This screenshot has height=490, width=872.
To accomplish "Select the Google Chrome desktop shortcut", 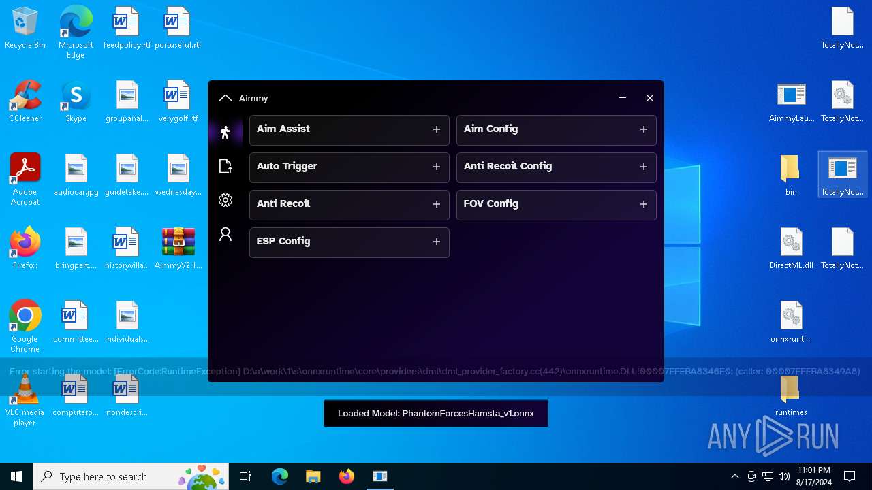I will (x=25, y=327).
